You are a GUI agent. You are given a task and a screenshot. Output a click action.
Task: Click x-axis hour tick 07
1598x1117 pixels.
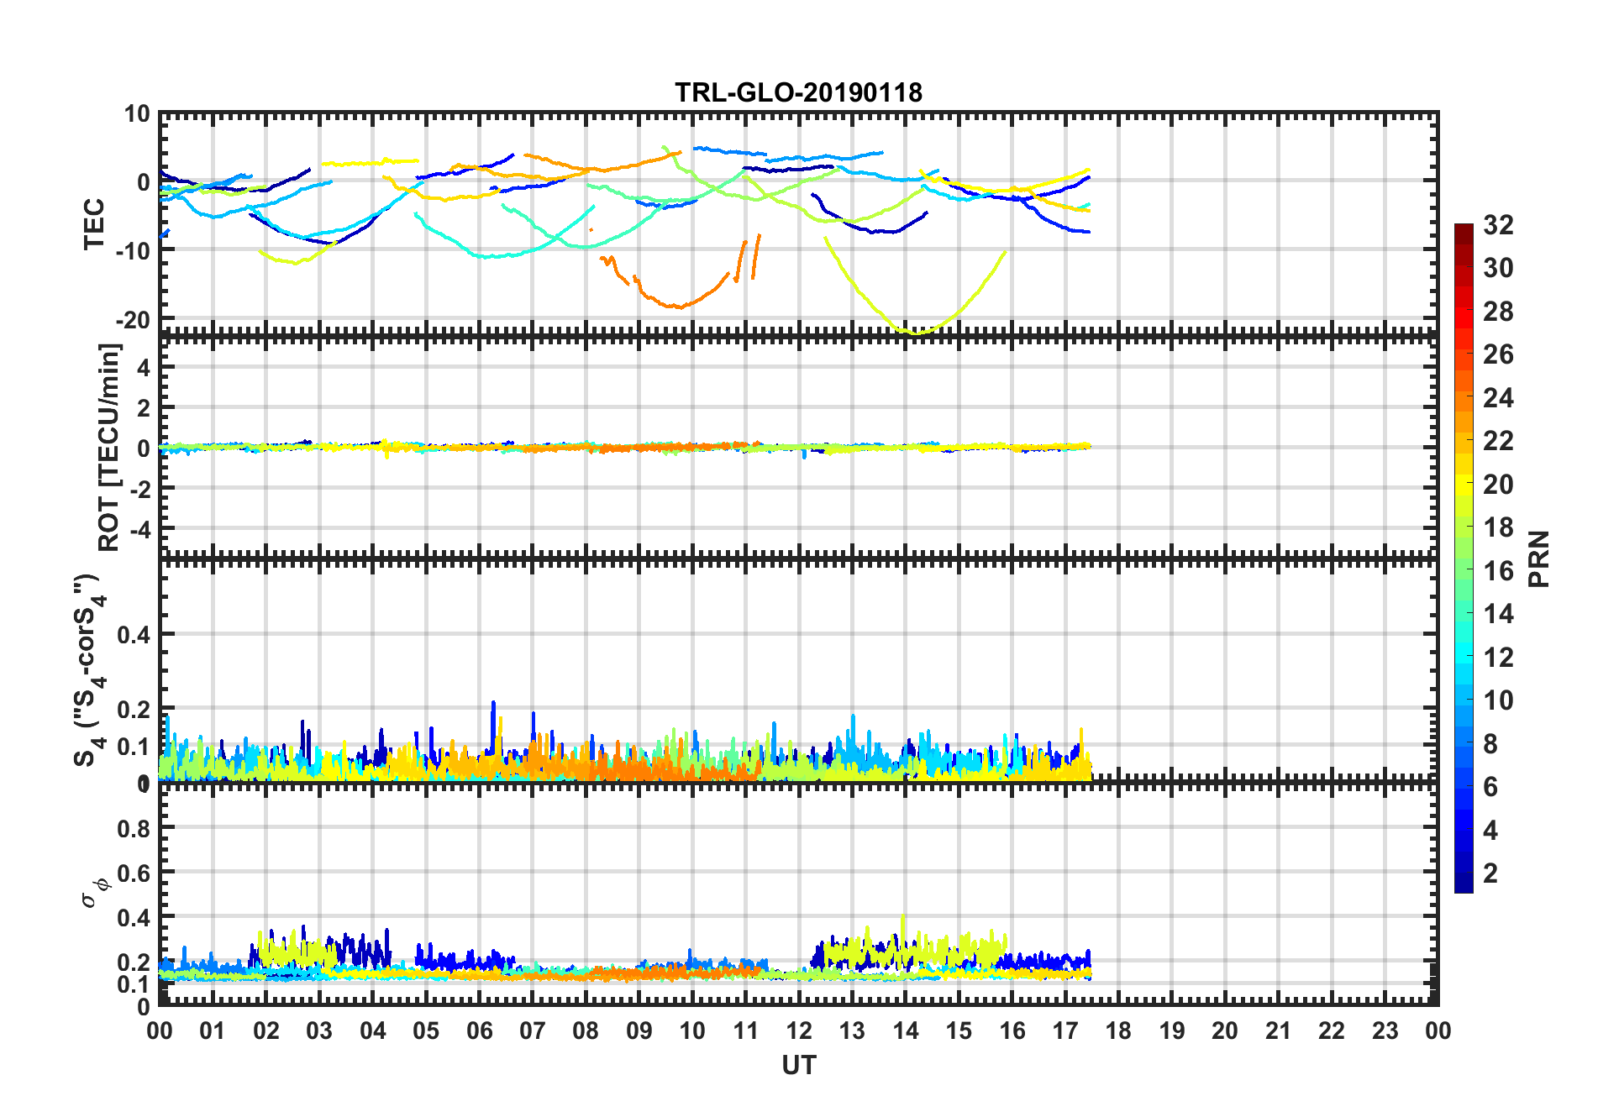pos(533,1030)
